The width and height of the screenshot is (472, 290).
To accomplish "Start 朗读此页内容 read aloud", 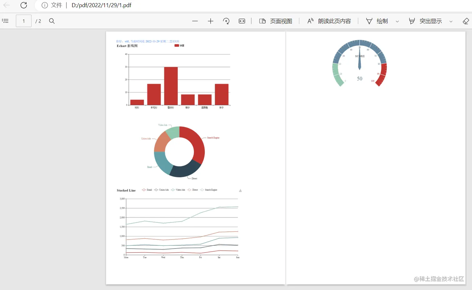I will point(329,21).
